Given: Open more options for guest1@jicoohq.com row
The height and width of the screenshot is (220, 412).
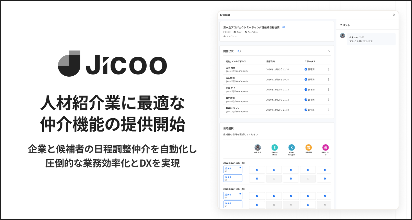Looking at the screenshot, I should [328, 69].
